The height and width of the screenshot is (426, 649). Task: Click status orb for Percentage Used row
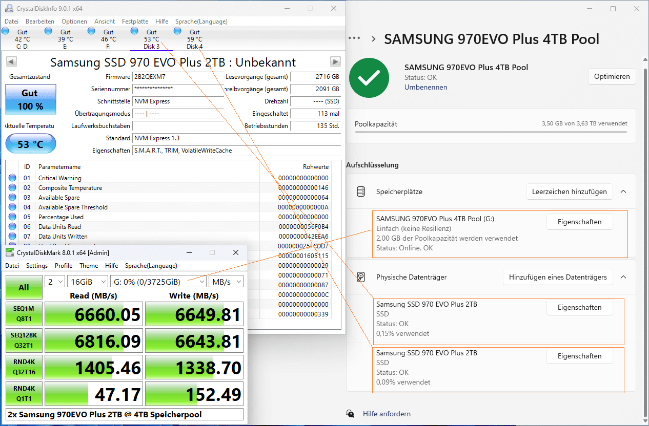(x=12, y=217)
